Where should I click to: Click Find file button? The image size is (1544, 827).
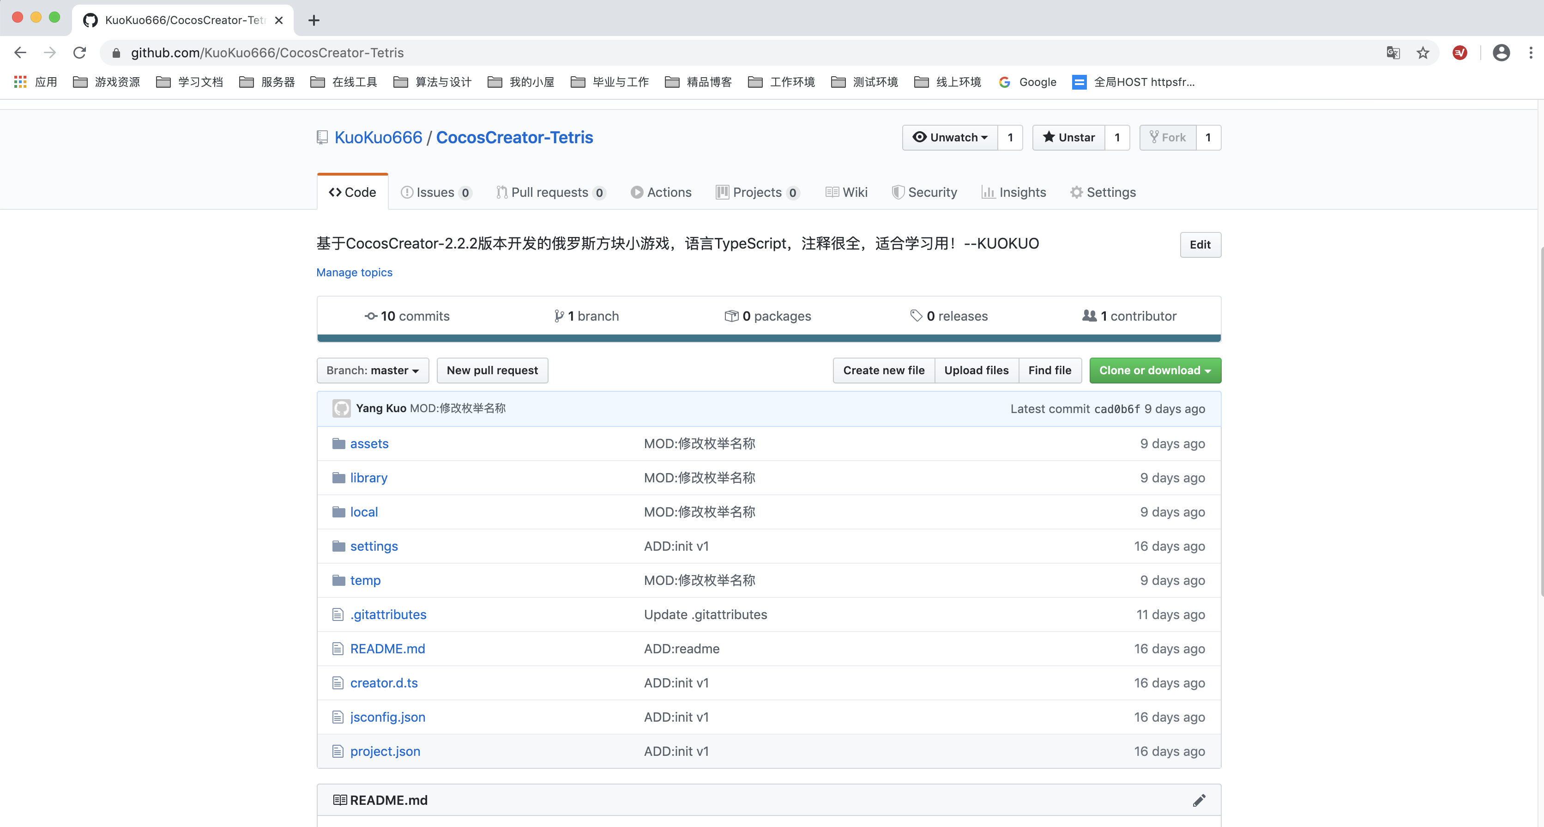point(1049,370)
